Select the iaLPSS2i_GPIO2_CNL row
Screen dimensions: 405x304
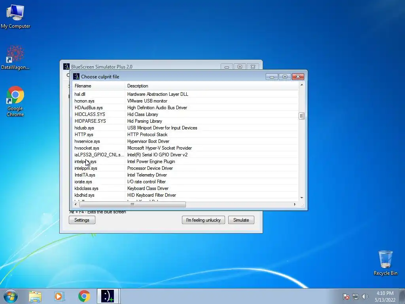[185, 155]
